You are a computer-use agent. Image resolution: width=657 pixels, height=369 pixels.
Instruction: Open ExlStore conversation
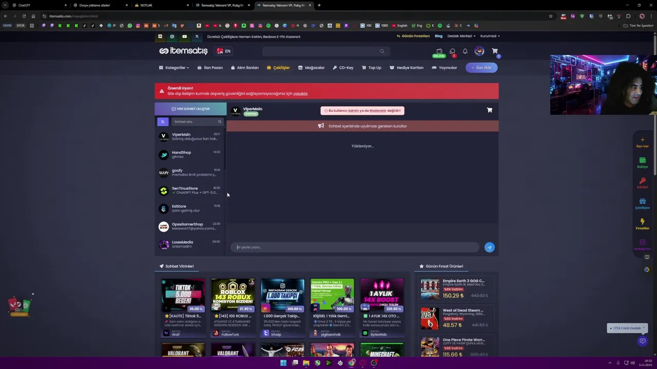[190, 208]
